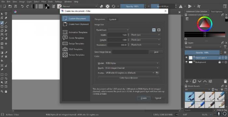Image resolution: width=228 pixels, height=117 pixels.
Task: Choose Create from Clipboard option
Action: coord(76,24)
